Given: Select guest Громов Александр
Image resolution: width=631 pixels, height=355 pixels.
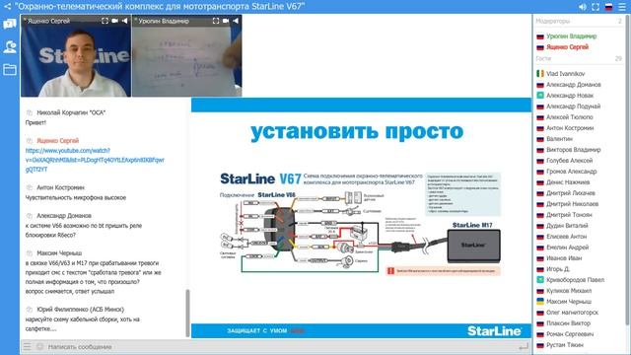Looking at the screenshot, I should coord(572,172).
